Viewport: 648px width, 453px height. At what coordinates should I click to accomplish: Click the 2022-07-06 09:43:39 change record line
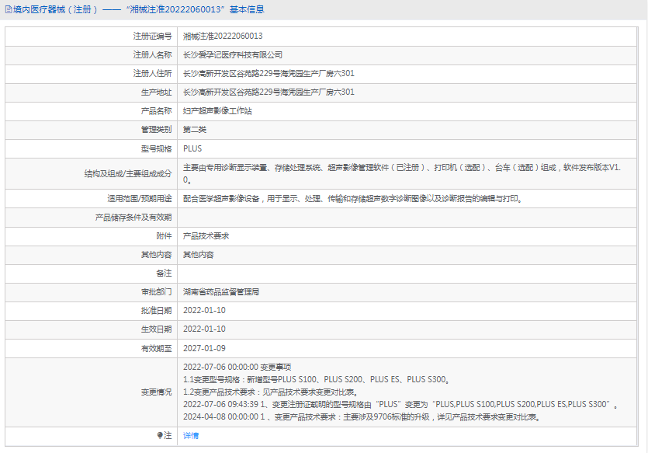(x=400, y=404)
